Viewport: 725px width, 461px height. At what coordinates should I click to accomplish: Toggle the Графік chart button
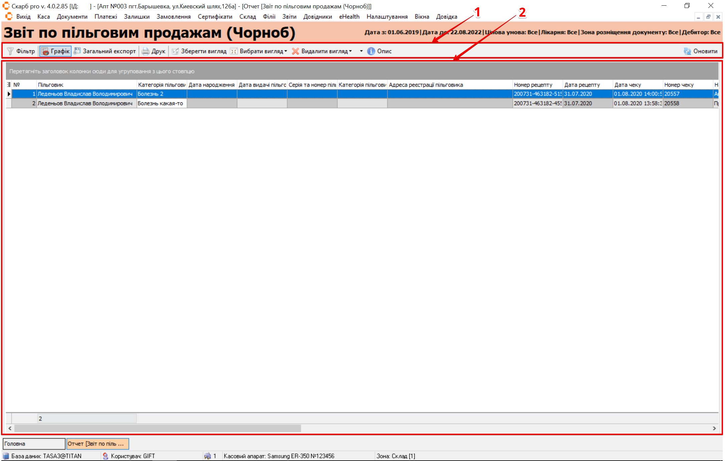click(x=55, y=51)
